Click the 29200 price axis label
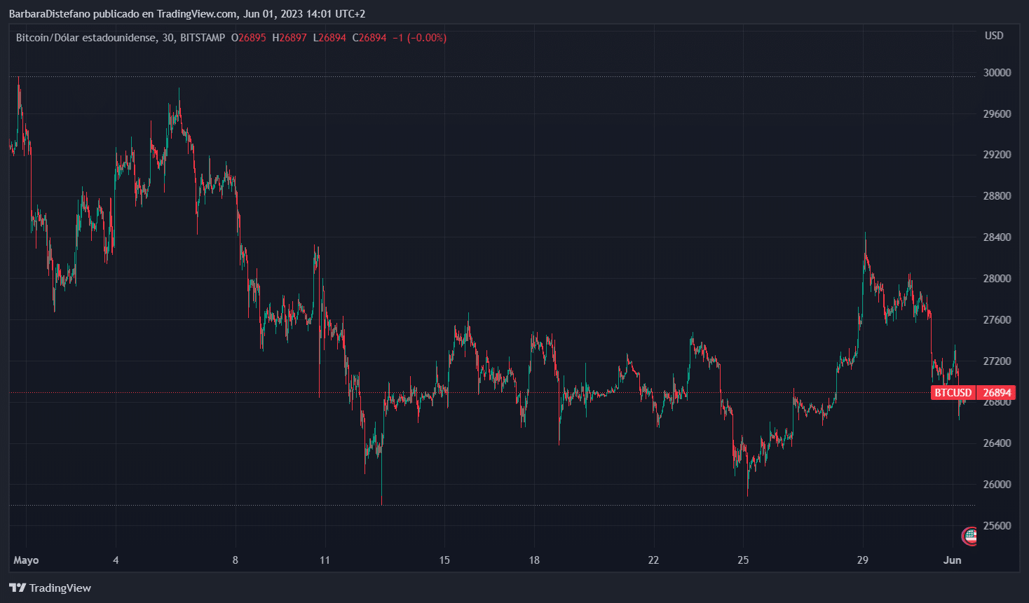The height and width of the screenshot is (603, 1029). pyautogui.click(x=997, y=155)
